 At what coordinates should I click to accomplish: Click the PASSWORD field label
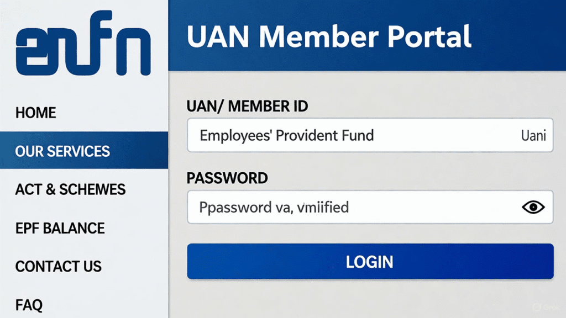(228, 178)
